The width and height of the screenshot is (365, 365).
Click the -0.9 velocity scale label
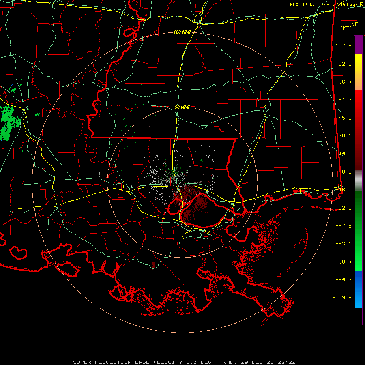(345, 172)
